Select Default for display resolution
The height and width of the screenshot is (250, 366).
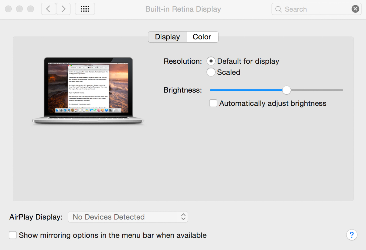point(211,61)
